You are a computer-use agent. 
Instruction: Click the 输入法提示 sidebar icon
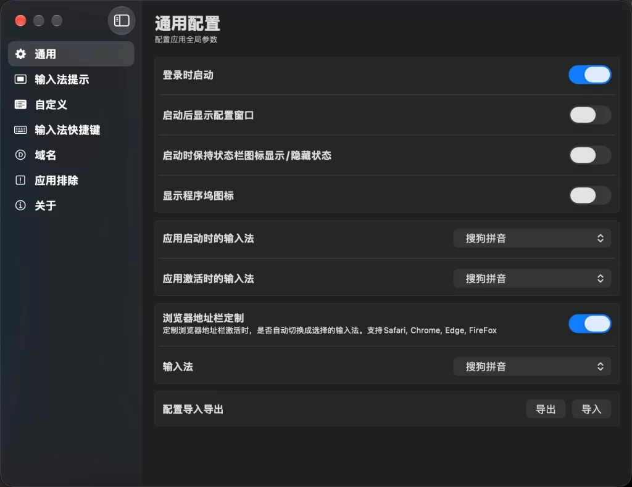click(x=20, y=80)
